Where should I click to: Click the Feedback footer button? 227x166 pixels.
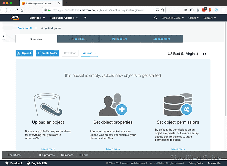14,163
